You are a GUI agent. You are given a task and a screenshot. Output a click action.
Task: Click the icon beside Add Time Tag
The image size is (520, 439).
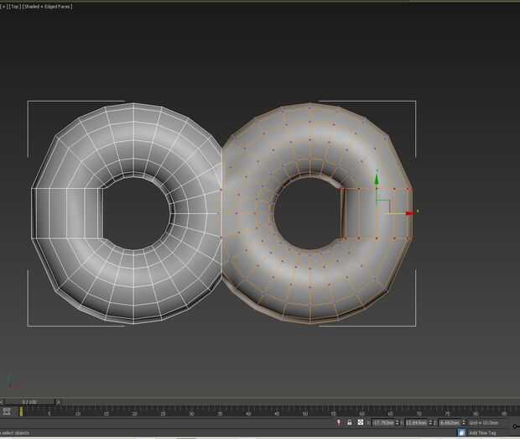pos(461,432)
